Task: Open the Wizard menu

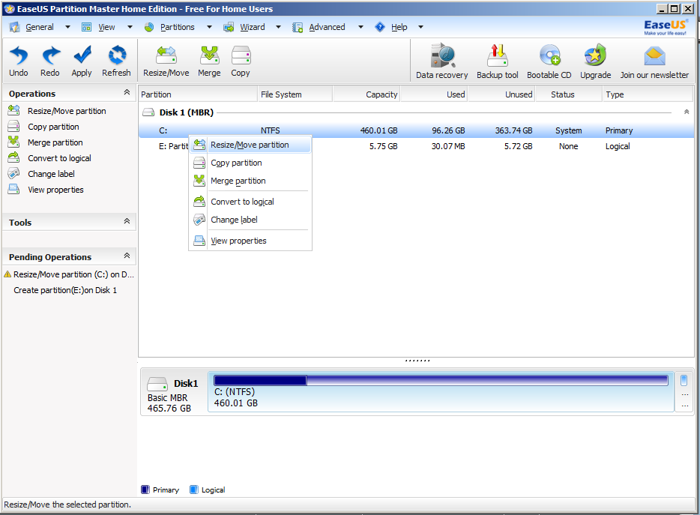Action: [253, 27]
